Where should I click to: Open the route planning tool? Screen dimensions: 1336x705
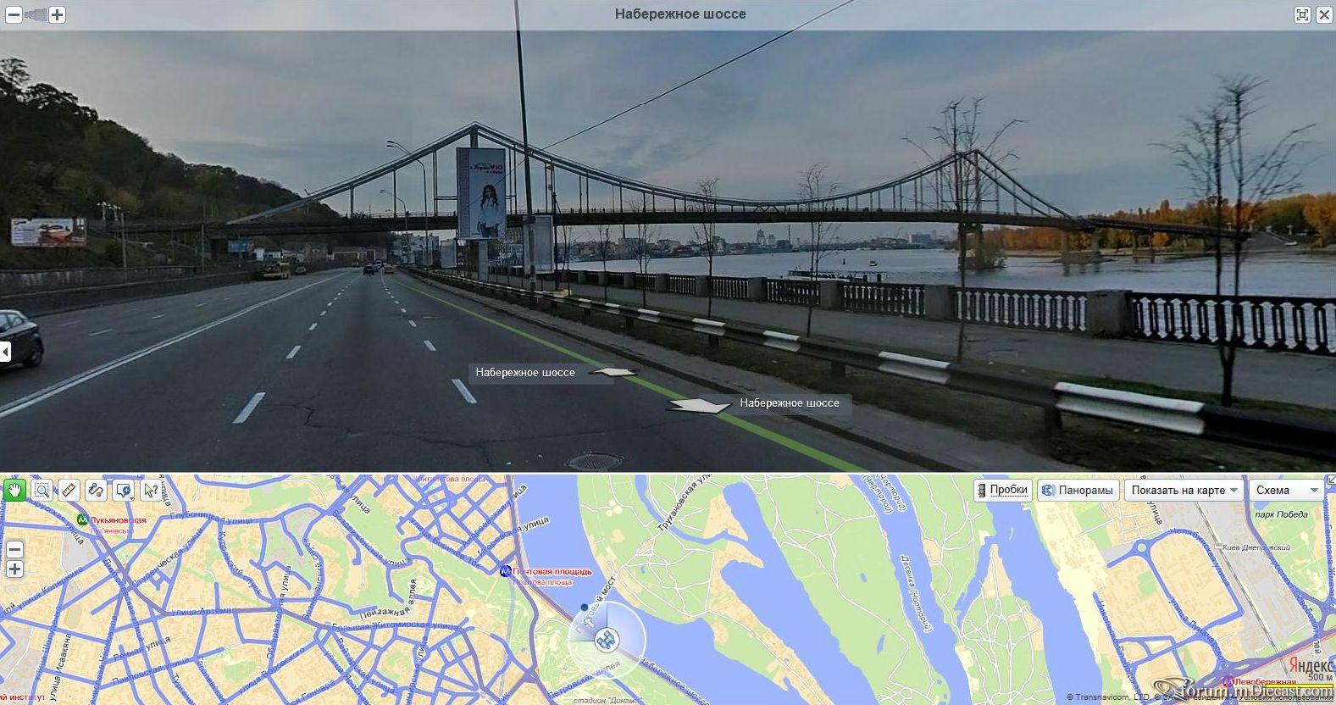point(97,490)
